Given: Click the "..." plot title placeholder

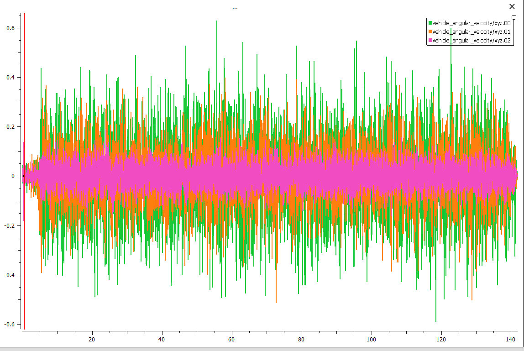Looking at the screenshot, I should click(235, 8).
